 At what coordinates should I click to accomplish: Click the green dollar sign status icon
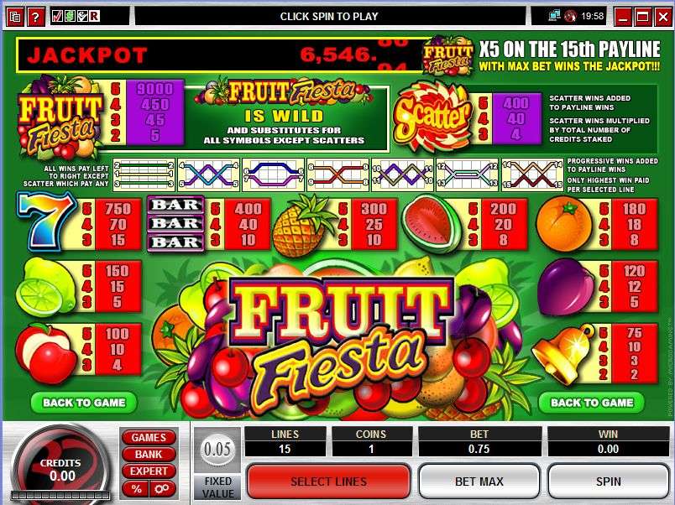coord(70,16)
